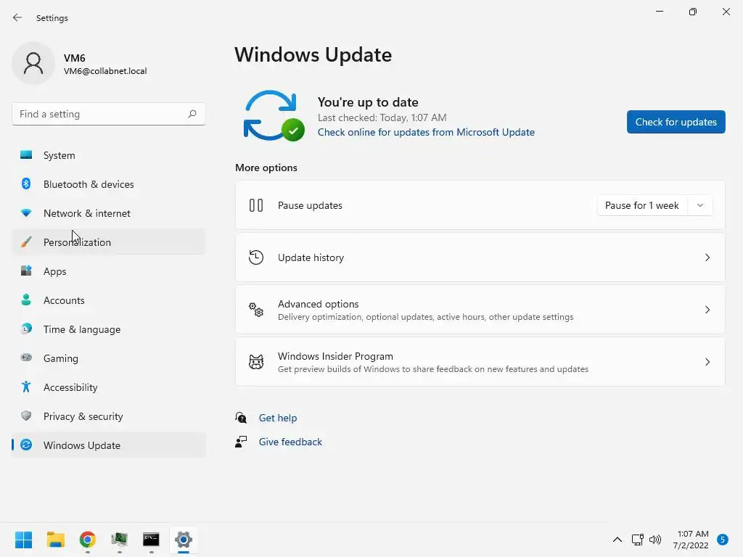
Task: Click the network tray icon
Action: (x=637, y=540)
